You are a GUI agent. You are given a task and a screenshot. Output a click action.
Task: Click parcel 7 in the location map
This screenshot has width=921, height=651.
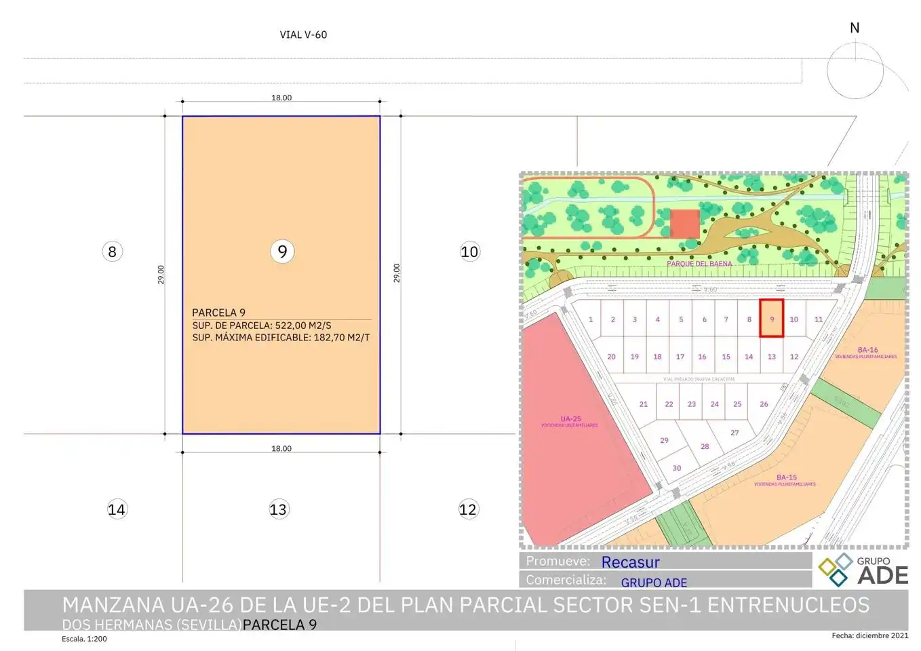pyautogui.click(x=726, y=319)
